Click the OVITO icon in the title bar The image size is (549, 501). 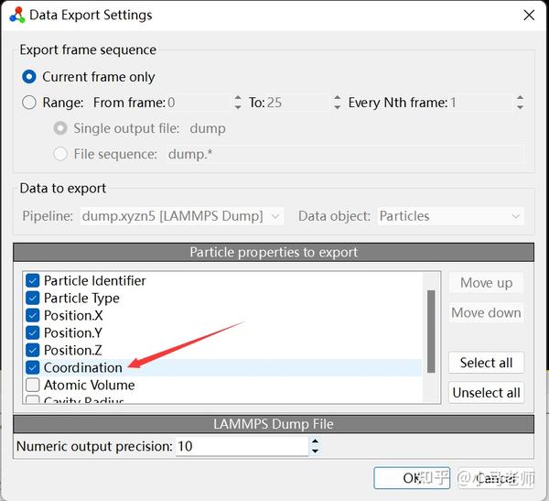16,15
